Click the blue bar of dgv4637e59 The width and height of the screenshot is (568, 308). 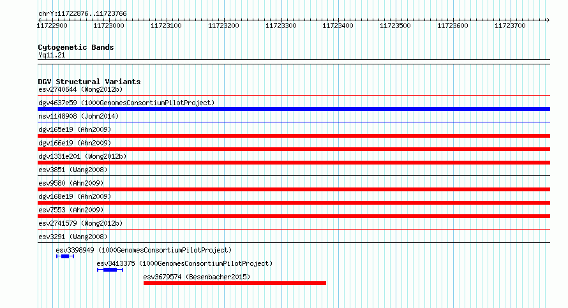tap(294, 109)
